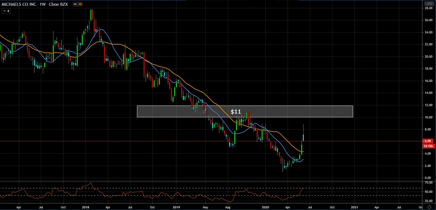
Task: Click the Aug label on time axis
Action: click(x=228, y=207)
